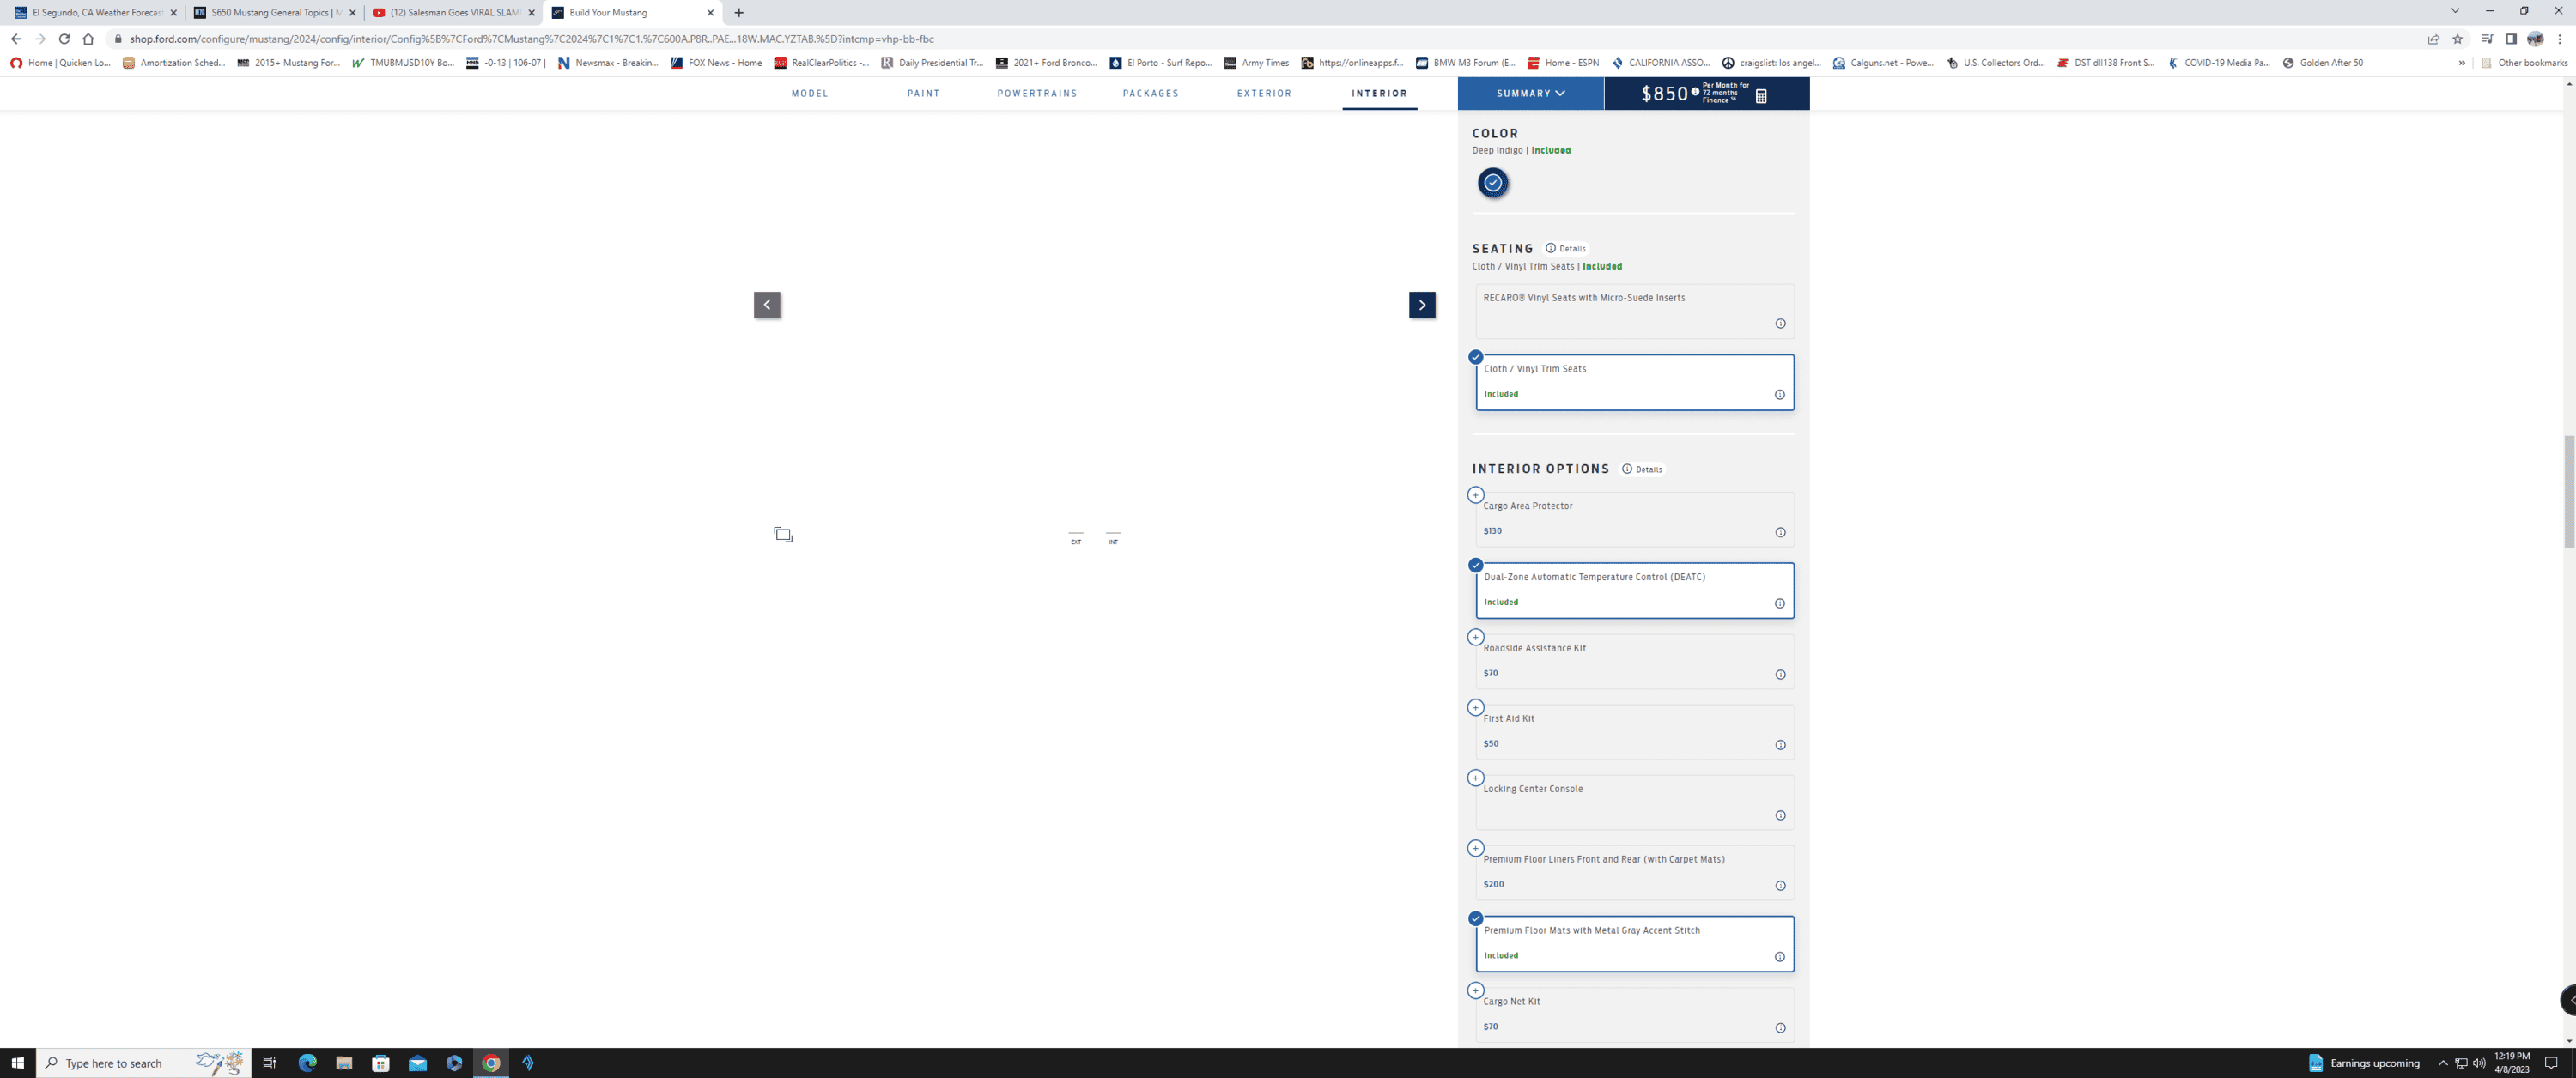Screen dimensions: 2576x1078
Task: Toggle Premium Floor Mats with Metal Gray checkmark
Action: click(1475, 918)
